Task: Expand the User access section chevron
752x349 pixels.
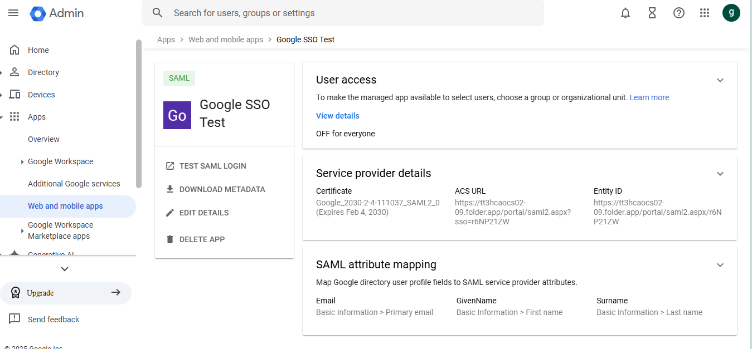Action: 720,80
